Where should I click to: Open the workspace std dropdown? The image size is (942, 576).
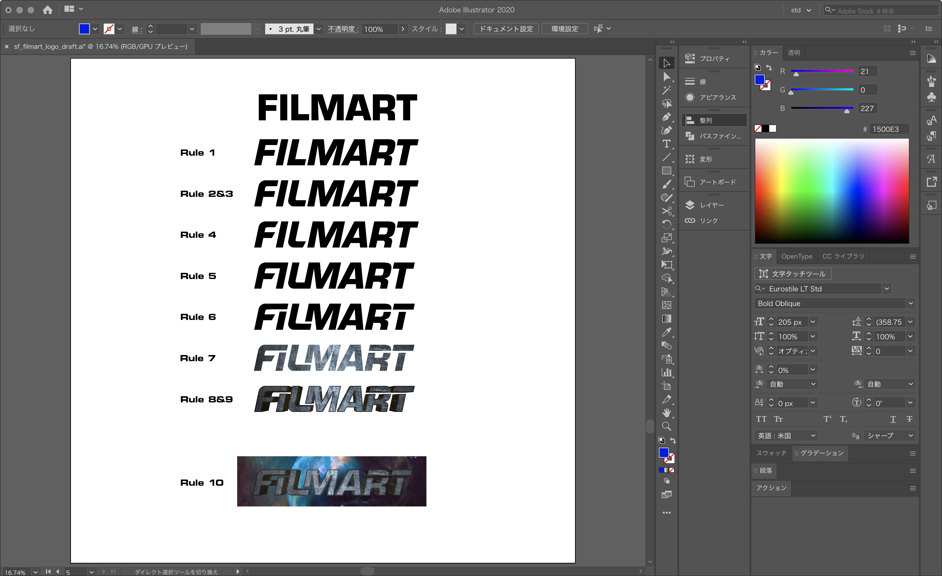pos(801,10)
